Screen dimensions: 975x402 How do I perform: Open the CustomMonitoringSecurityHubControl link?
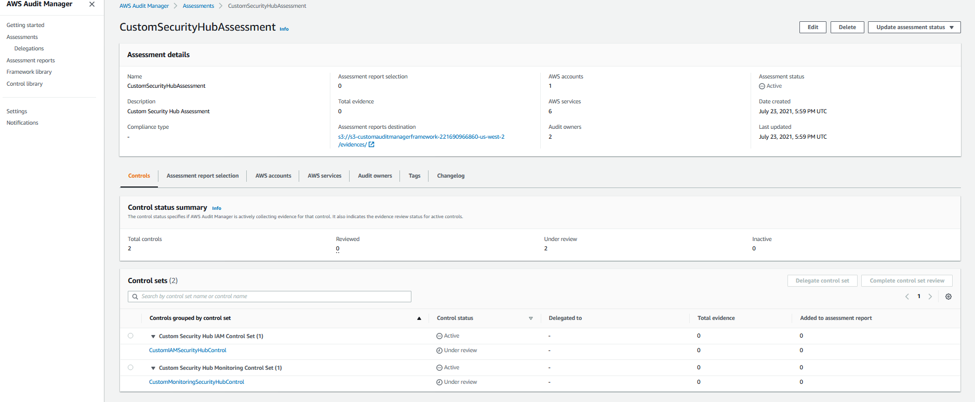(196, 382)
